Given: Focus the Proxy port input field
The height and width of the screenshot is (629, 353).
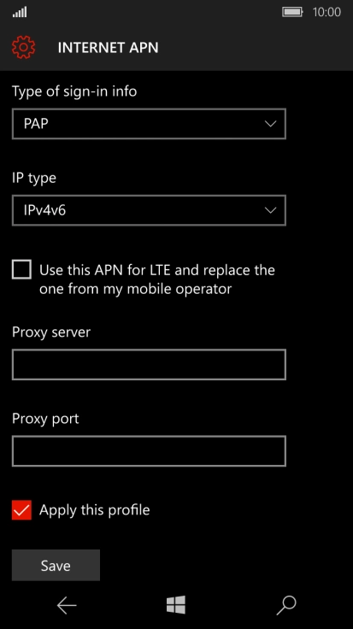Looking at the screenshot, I should tap(149, 451).
